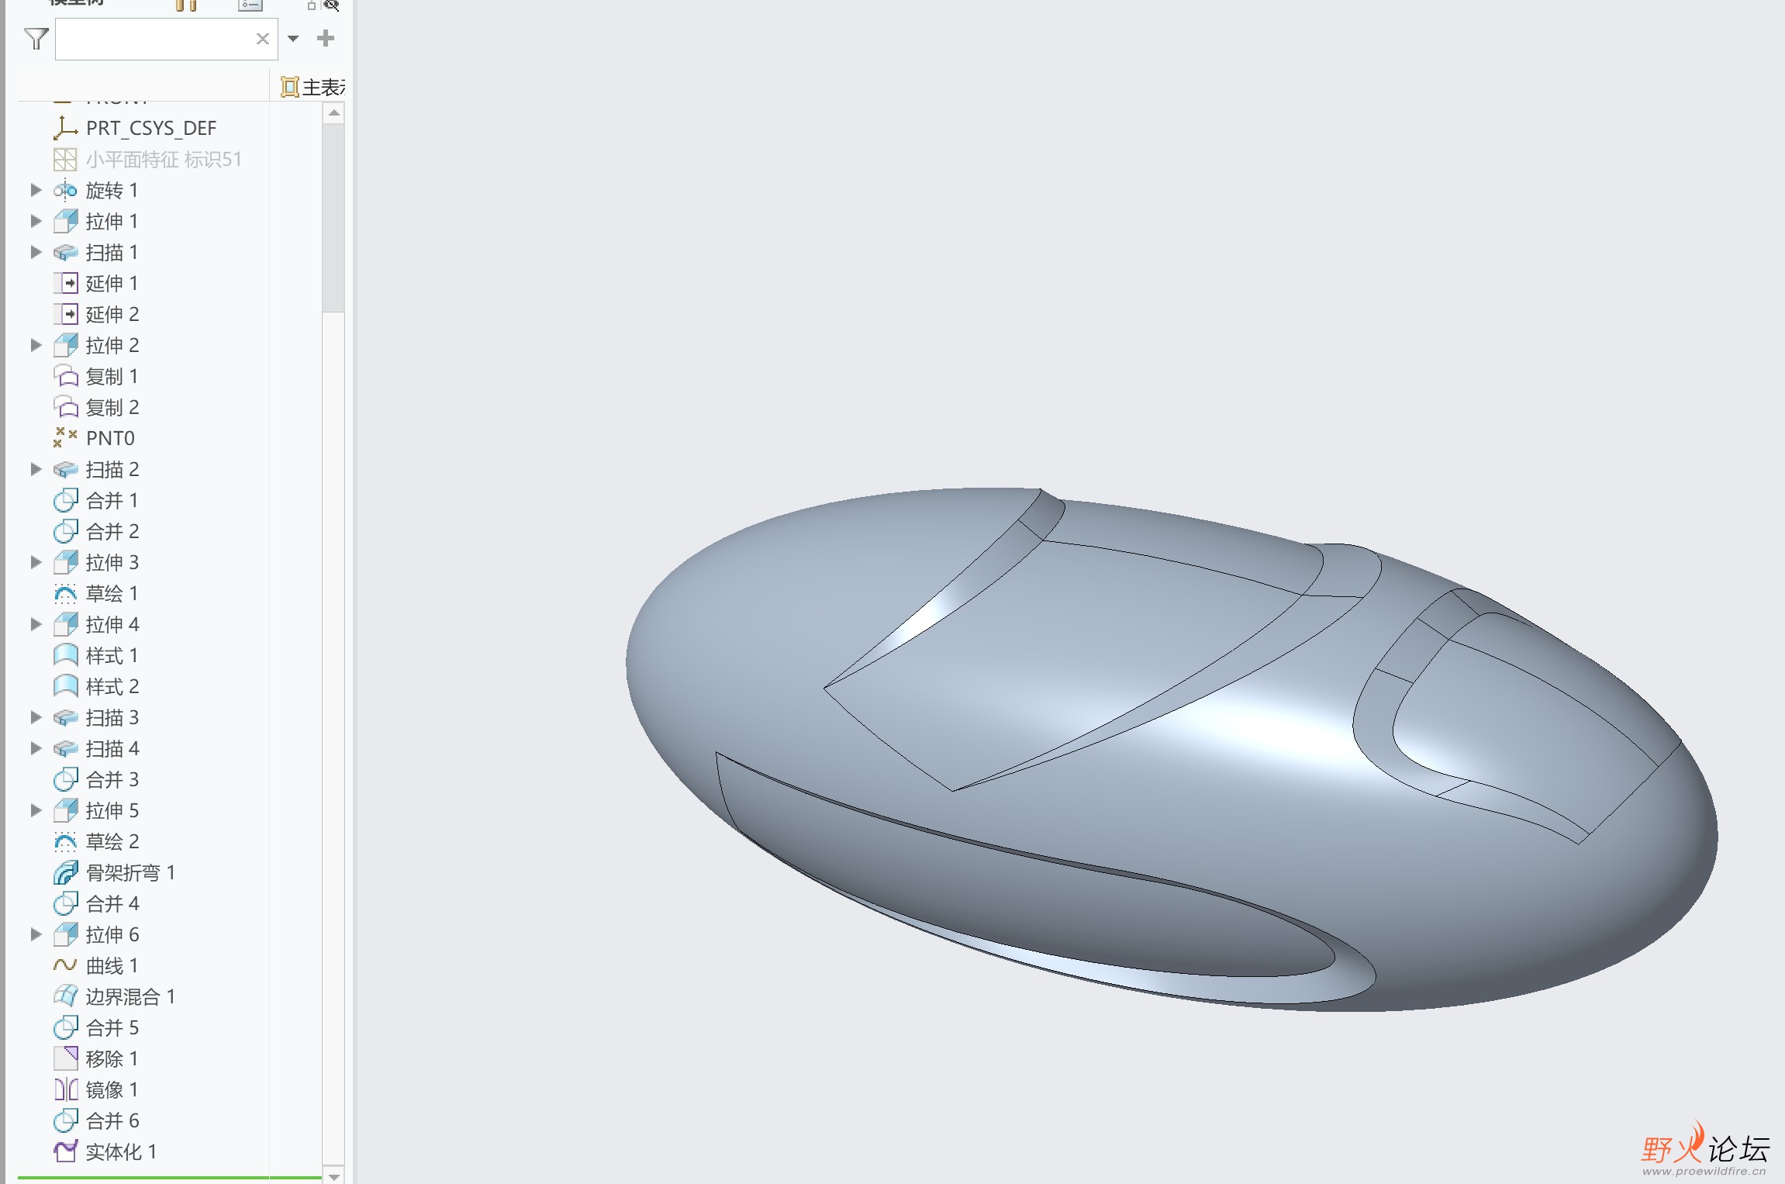Click the 镜像 1 mirror feature icon
1785x1184 pixels.
[66, 1089]
